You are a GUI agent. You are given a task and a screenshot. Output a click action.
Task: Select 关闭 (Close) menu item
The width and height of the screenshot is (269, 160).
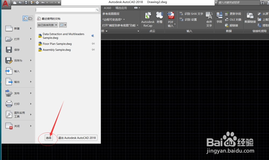(x=17, y=126)
